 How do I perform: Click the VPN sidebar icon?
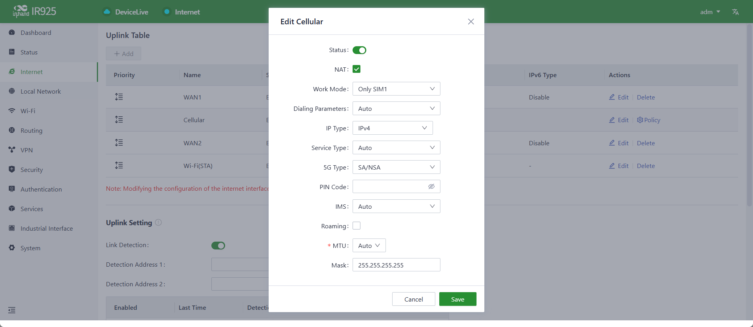click(x=12, y=150)
